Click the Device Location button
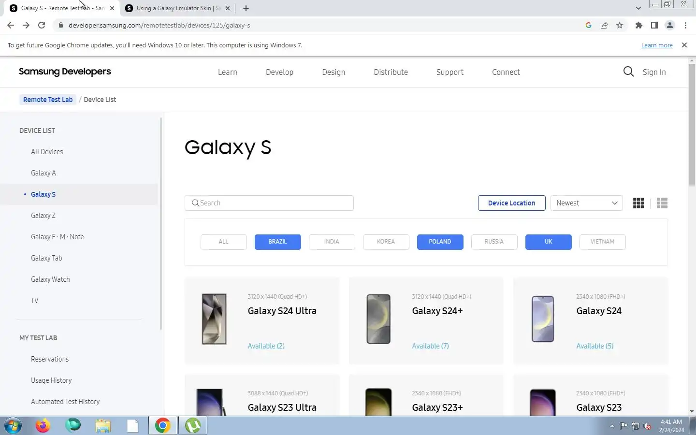The image size is (696, 435). click(x=512, y=203)
